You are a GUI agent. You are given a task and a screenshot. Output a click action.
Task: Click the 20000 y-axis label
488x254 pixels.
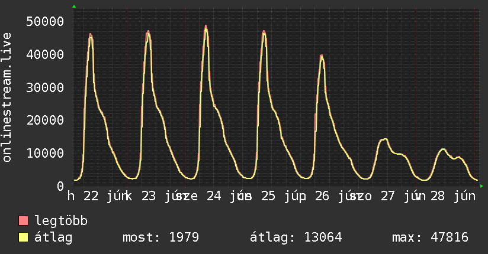(x=45, y=120)
